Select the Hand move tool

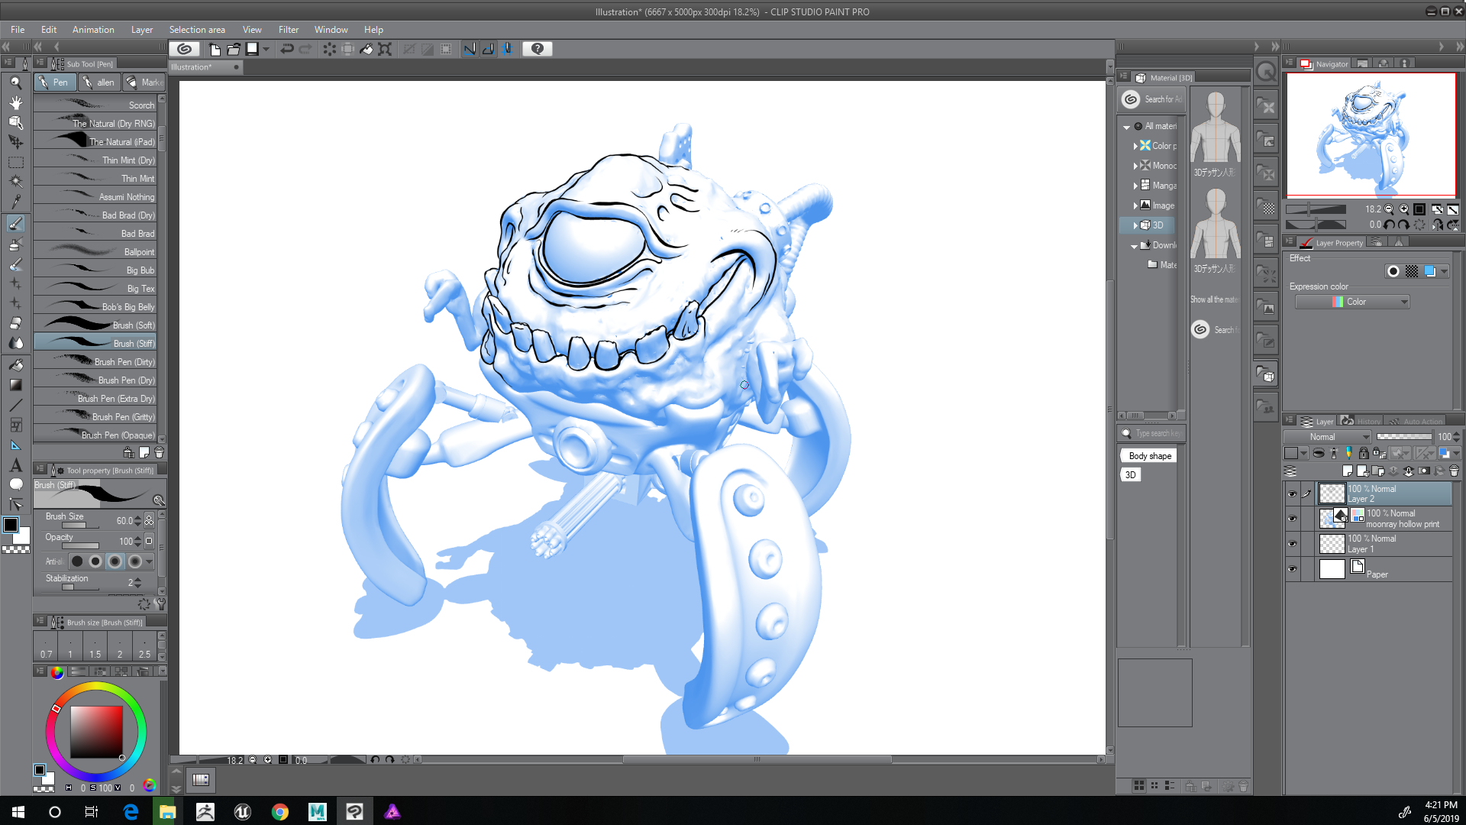[15, 102]
